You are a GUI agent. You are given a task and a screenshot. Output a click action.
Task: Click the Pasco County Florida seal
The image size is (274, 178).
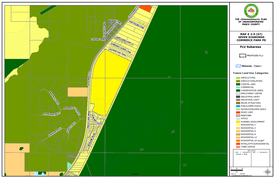click(251, 11)
